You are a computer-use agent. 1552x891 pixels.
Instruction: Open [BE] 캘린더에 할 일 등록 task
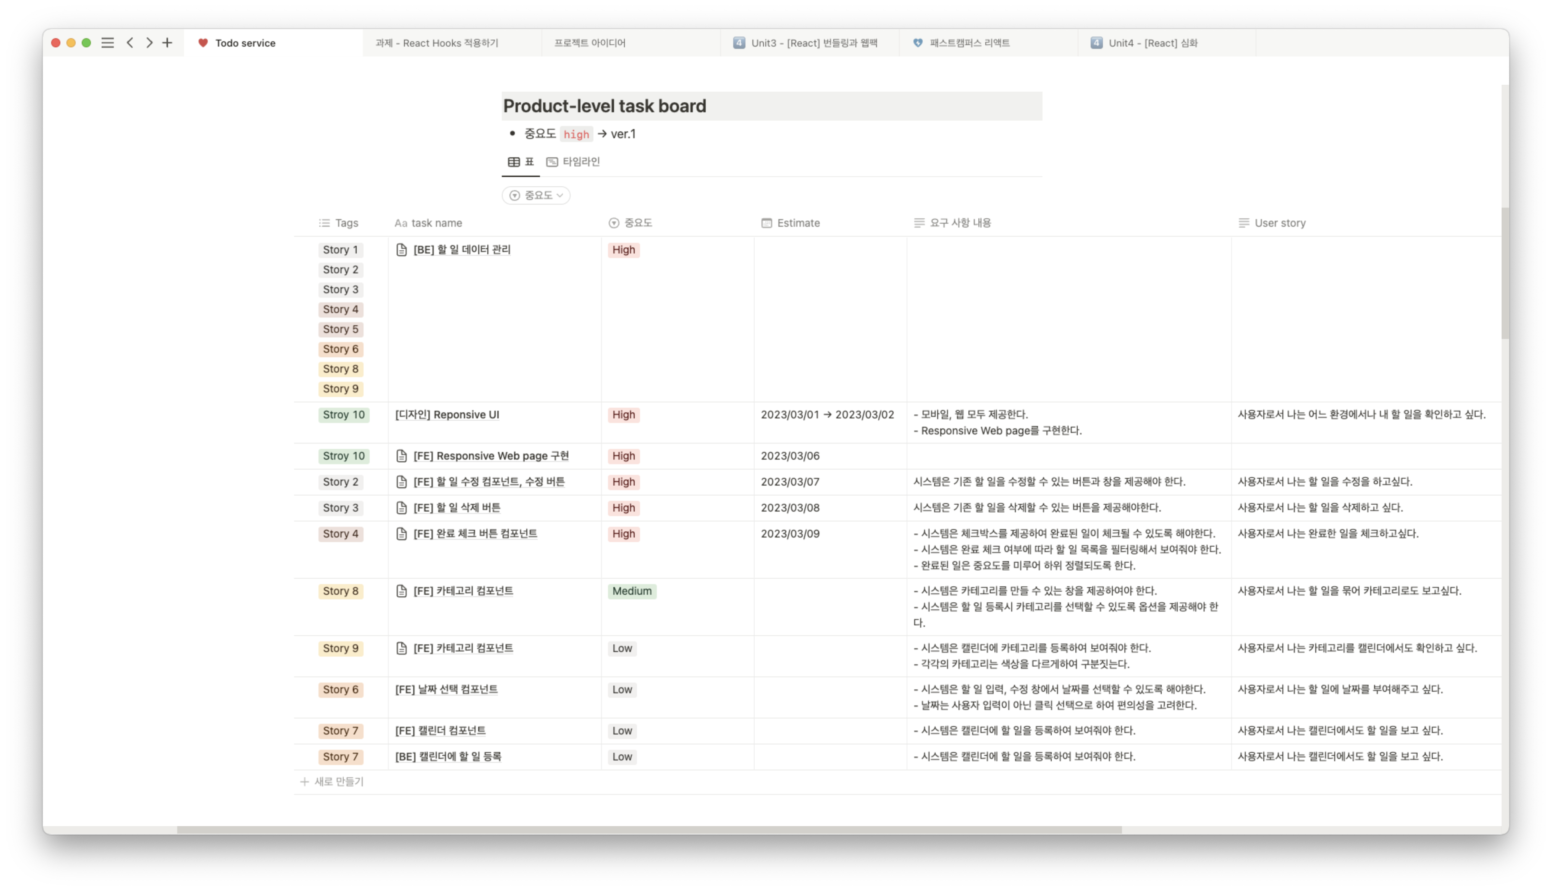448,756
